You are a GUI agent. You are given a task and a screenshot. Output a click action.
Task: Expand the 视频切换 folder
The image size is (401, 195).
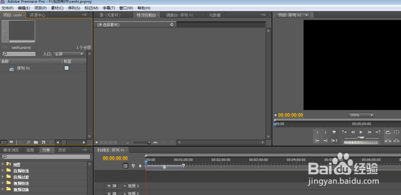3,189
